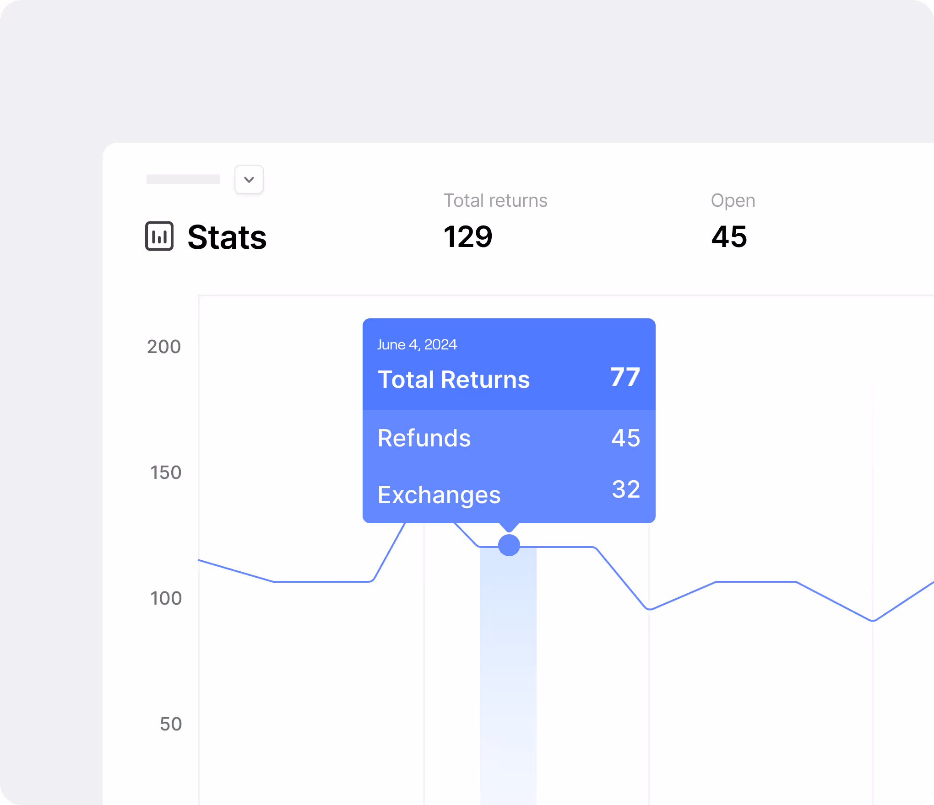Click the 100 y-axis label
The image size is (934, 805).
point(166,598)
